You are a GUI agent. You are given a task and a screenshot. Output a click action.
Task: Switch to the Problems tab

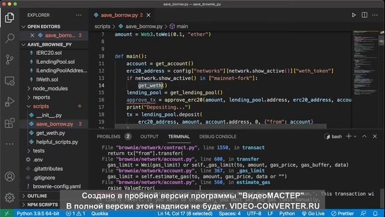point(114,137)
